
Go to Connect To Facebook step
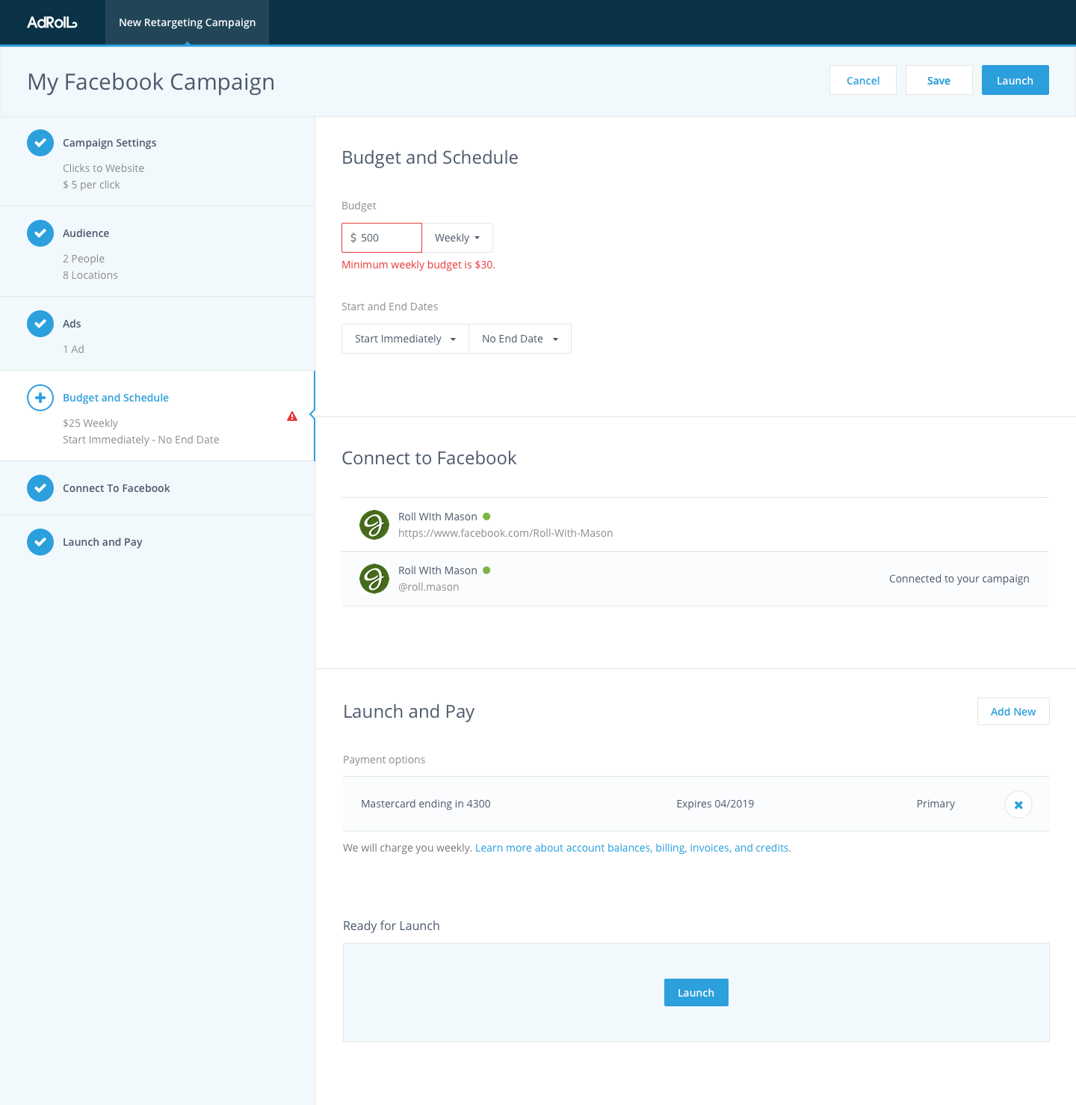[x=117, y=488]
